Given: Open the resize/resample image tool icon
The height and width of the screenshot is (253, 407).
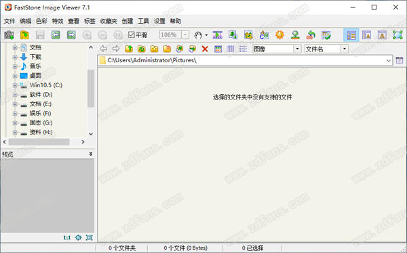Looking at the screenshot, I should (233, 34).
